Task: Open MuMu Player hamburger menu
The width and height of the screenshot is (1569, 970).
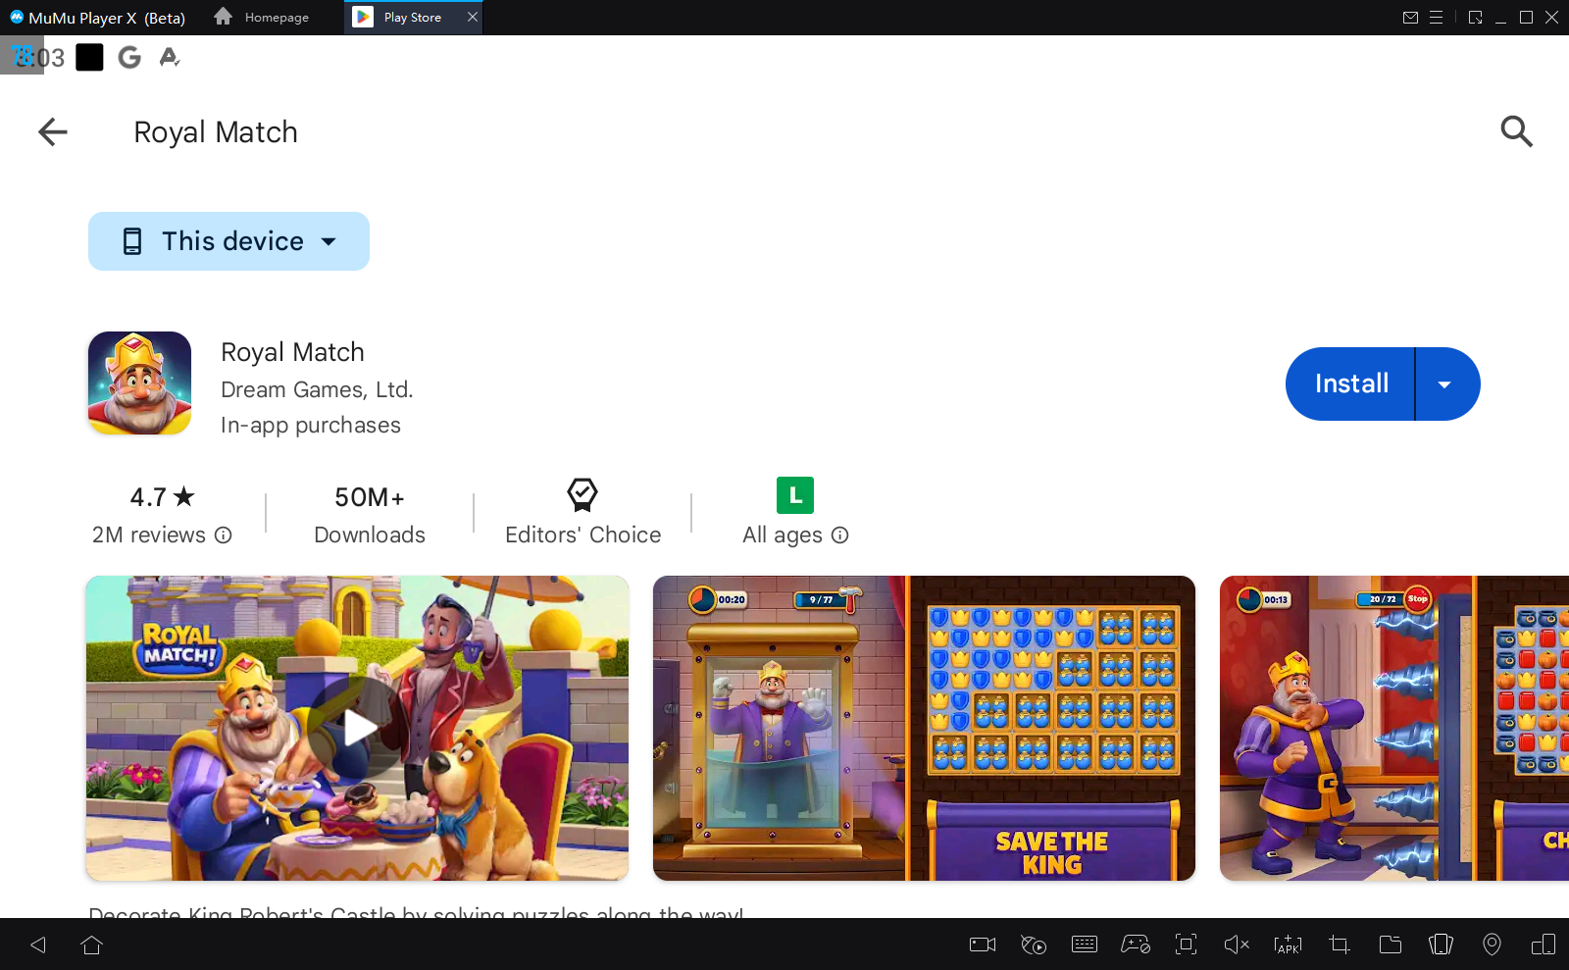Action: (x=1437, y=18)
